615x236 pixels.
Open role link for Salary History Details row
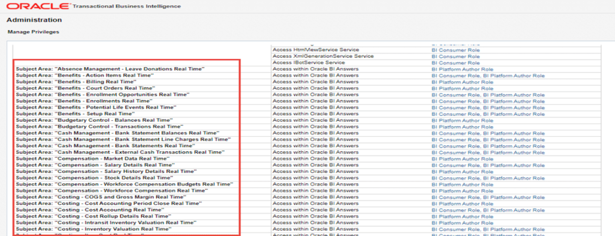tap(462, 172)
